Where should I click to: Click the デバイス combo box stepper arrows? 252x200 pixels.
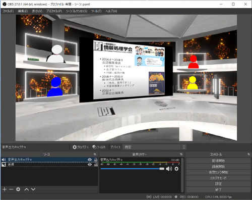184,147
